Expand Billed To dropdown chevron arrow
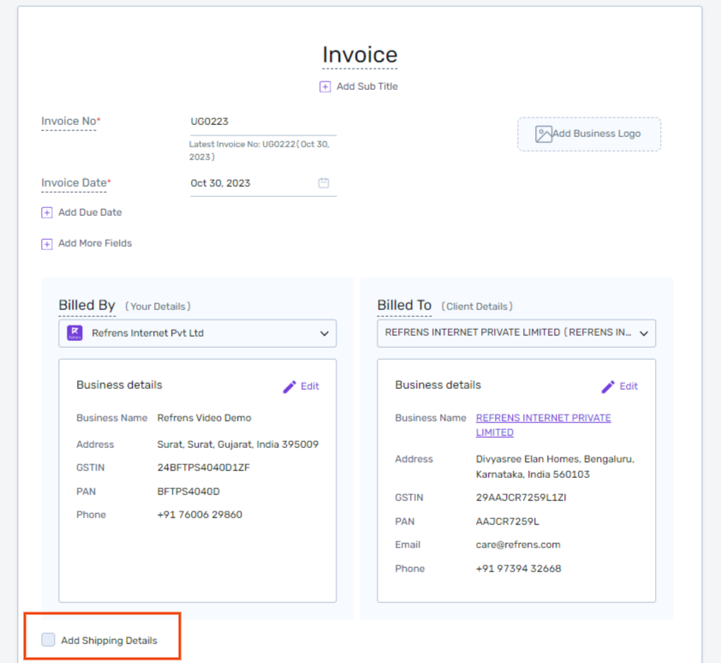The width and height of the screenshot is (721, 663). [x=644, y=333]
